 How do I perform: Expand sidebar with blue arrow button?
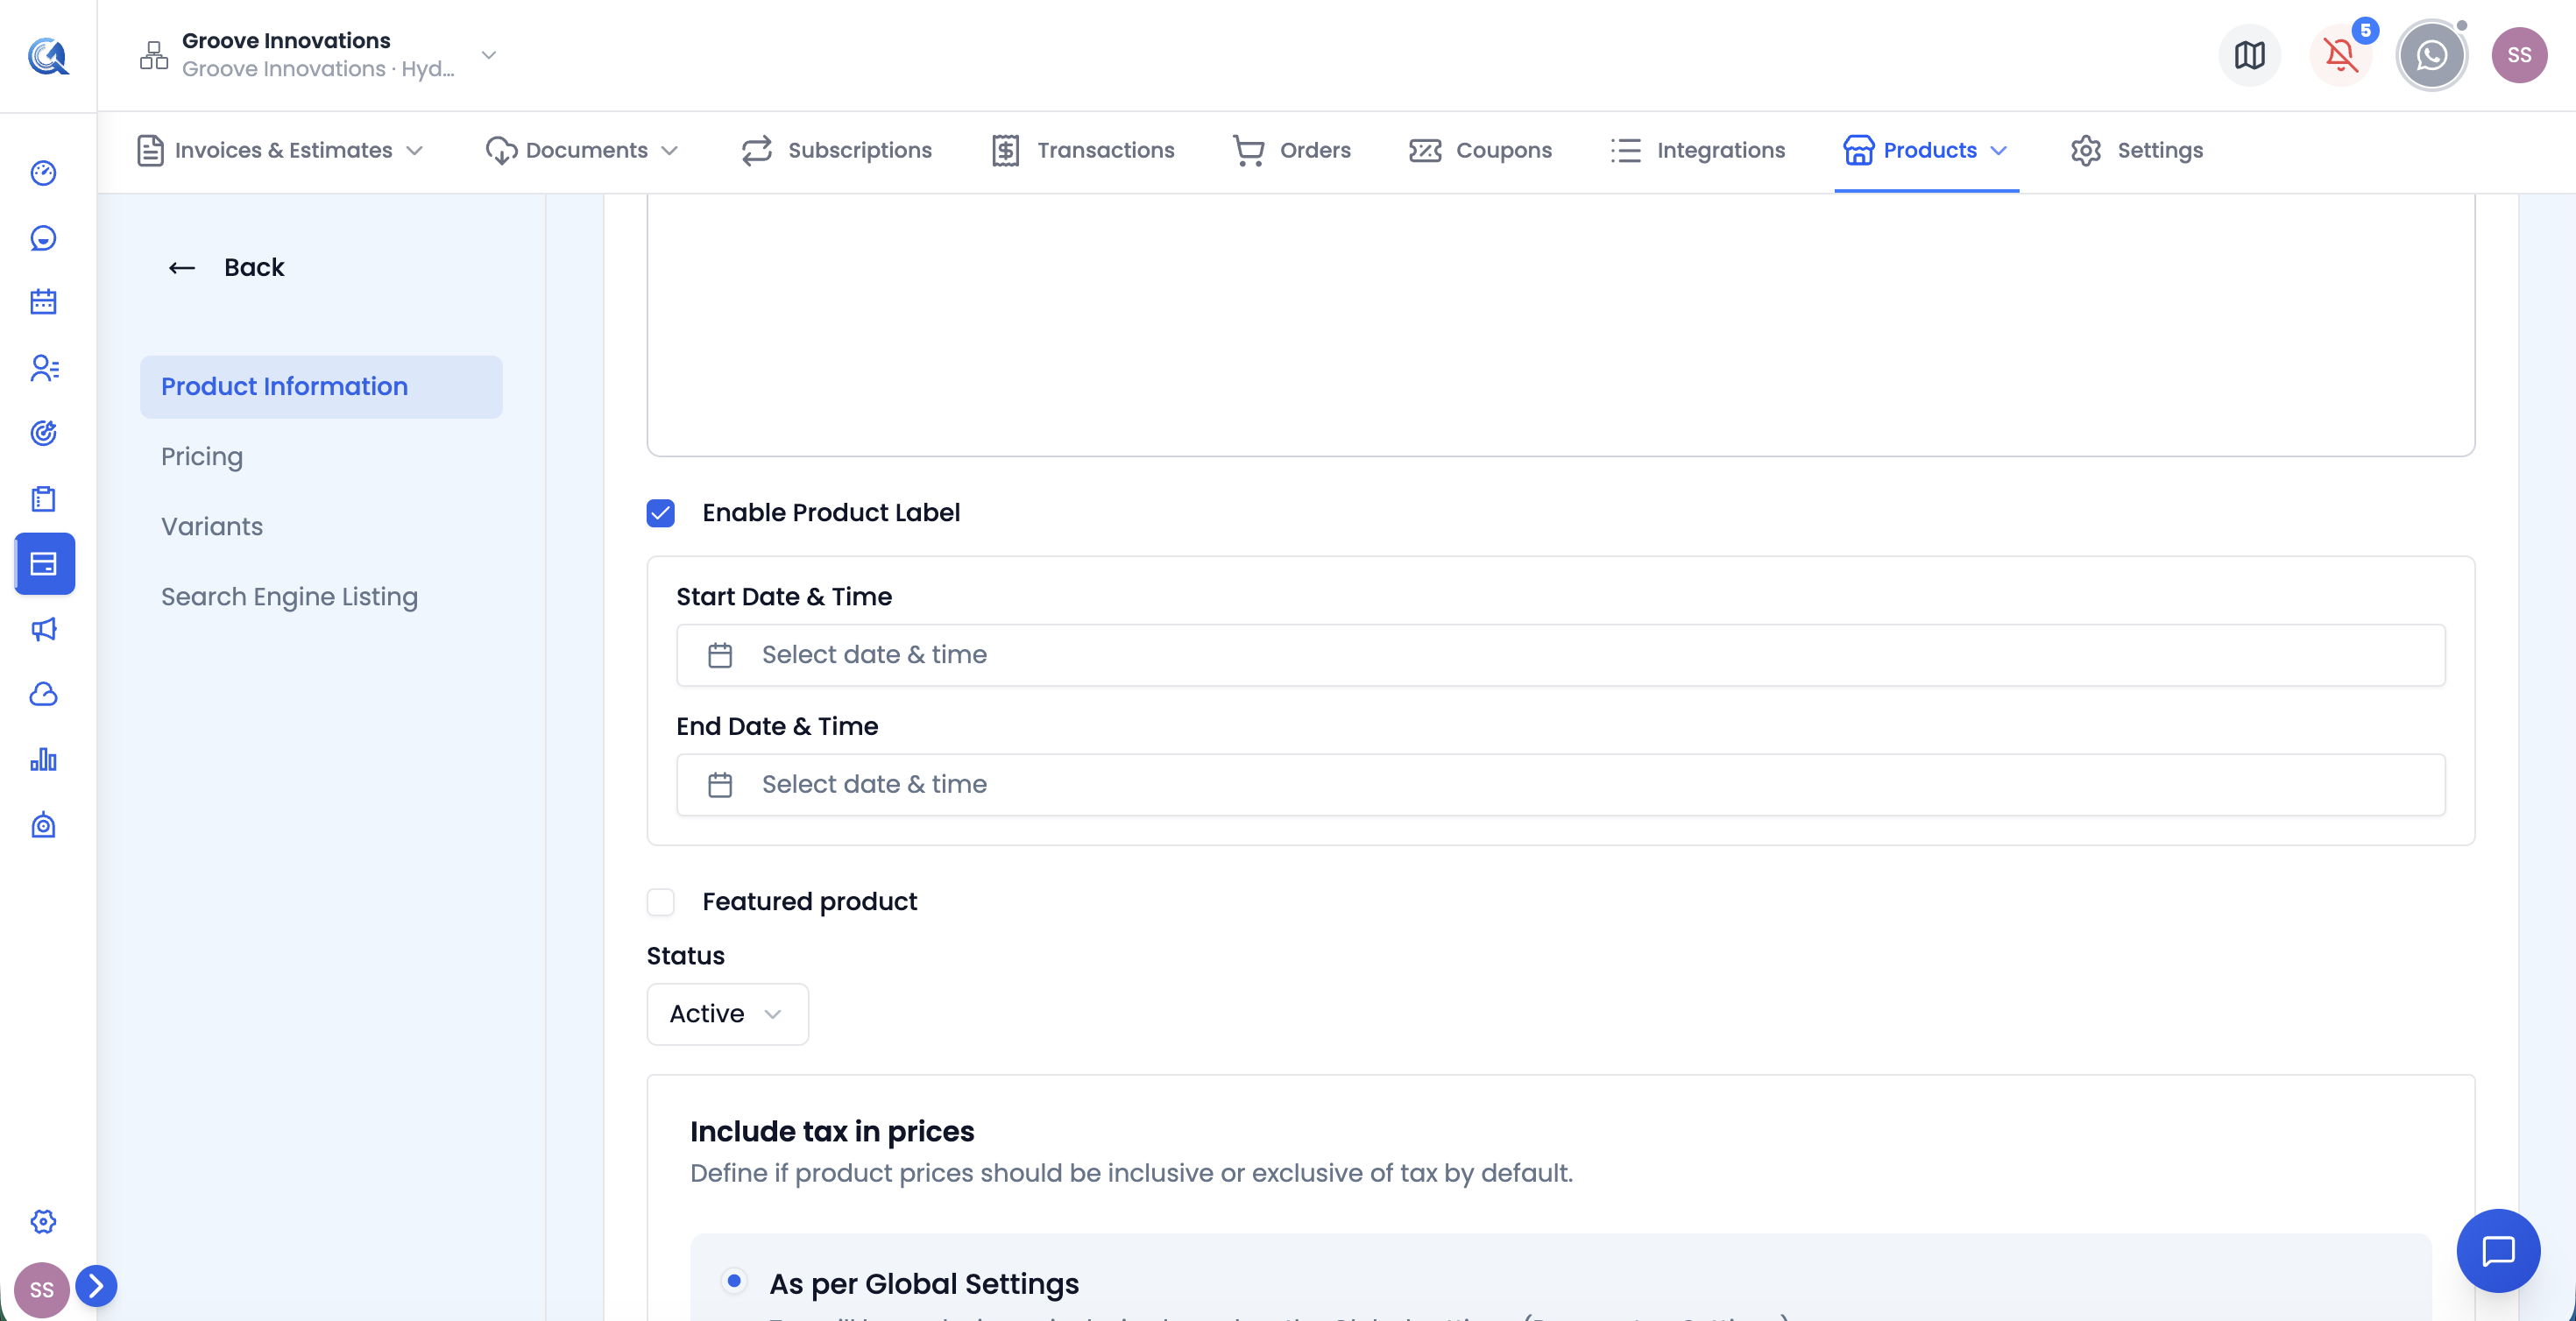96,1286
